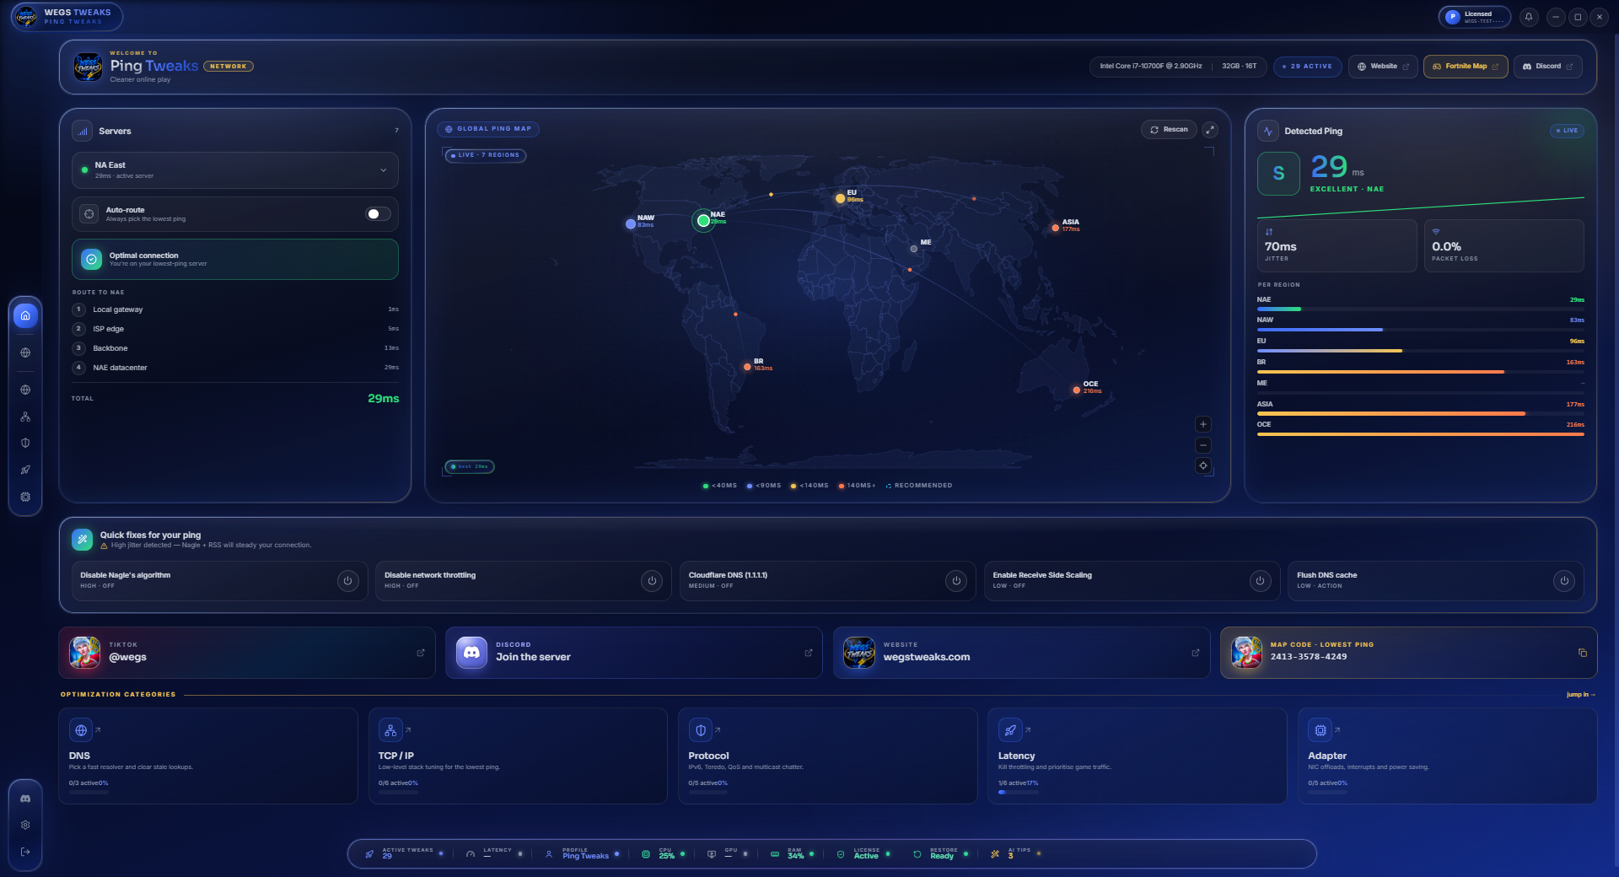
Task: Open the Discord Join the server card
Action: coord(634,653)
